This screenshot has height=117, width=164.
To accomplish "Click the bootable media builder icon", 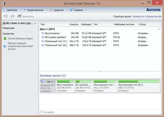I will click(5, 46).
